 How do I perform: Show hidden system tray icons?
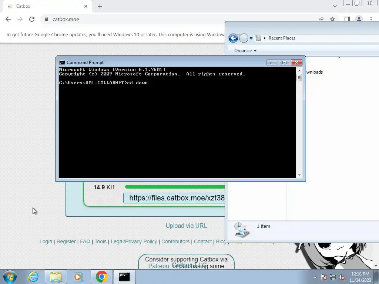[x=315, y=277]
